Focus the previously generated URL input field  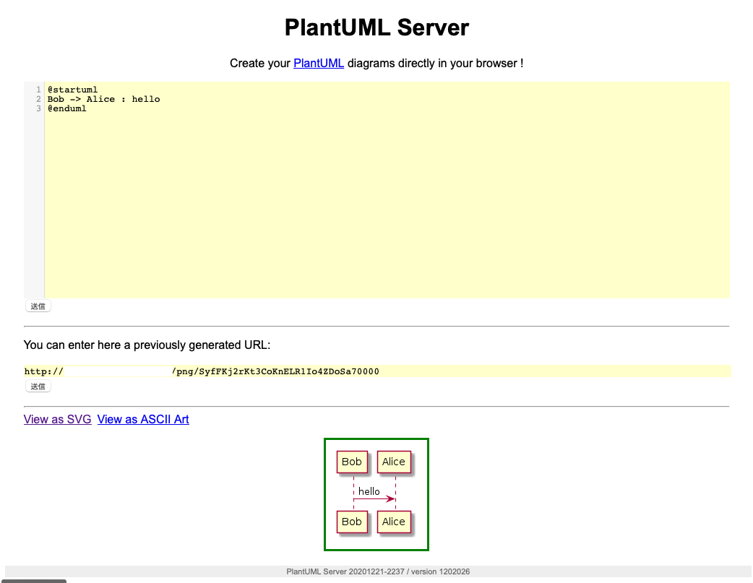[x=377, y=371]
